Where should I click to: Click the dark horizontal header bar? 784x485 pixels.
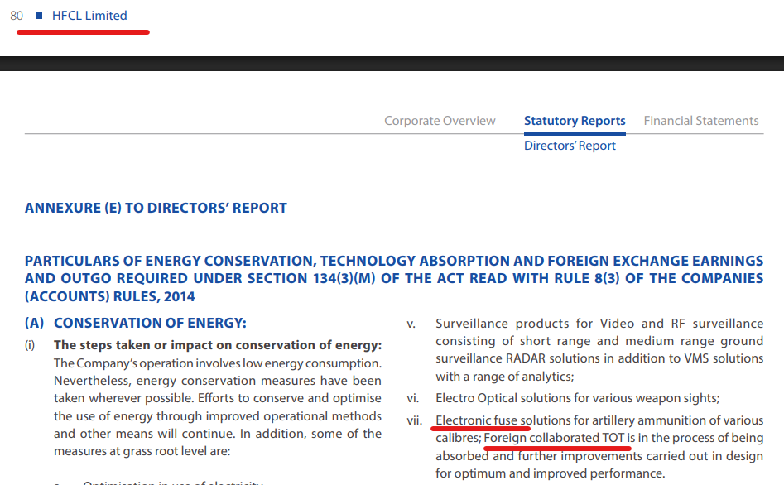[392, 63]
